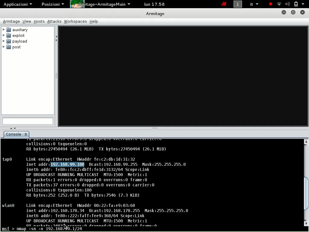This screenshot has height=232, width=309.
Task: Click the Armitage app icon in top bar
Action: pos(77,4)
